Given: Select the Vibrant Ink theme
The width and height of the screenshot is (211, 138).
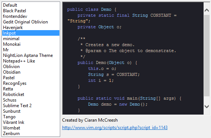Looking at the screenshot, I should 31,122.
